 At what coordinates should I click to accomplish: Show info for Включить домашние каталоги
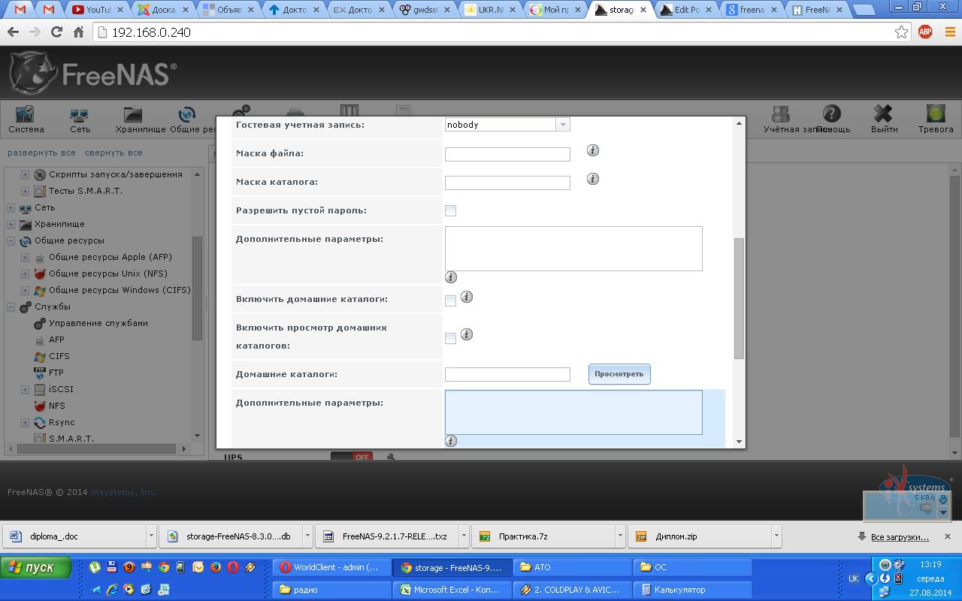(x=467, y=297)
